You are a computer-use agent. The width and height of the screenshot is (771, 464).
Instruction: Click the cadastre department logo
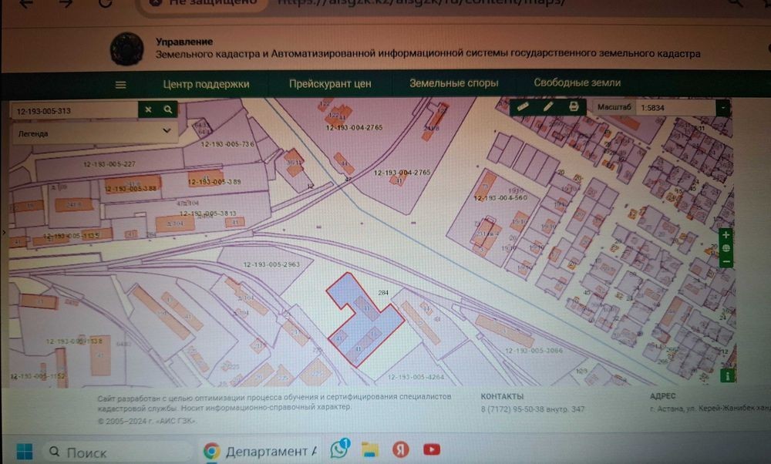tap(126, 49)
